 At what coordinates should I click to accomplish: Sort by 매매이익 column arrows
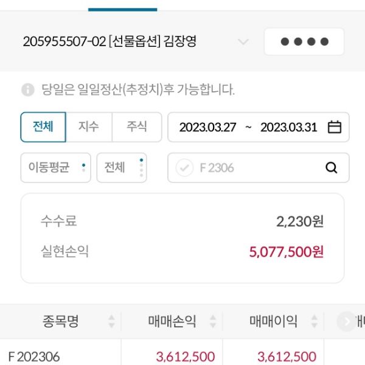click(x=314, y=321)
